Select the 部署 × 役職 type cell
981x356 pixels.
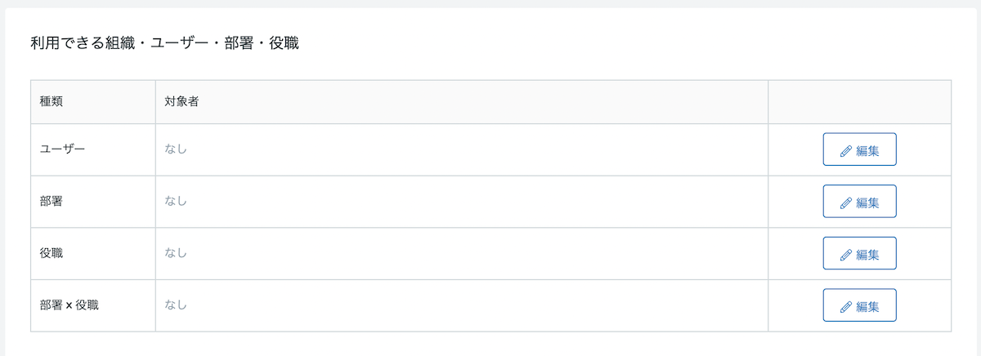(x=93, y=305)
